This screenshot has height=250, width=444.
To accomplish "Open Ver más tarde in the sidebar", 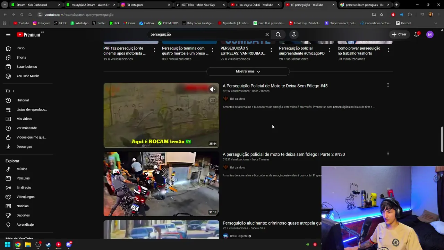I will [26, 128].
